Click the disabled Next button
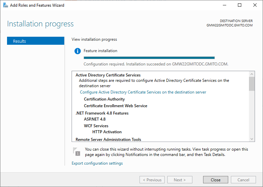This screenshot has width=263, height=187. pyautogui.click(x=180, y=180)
